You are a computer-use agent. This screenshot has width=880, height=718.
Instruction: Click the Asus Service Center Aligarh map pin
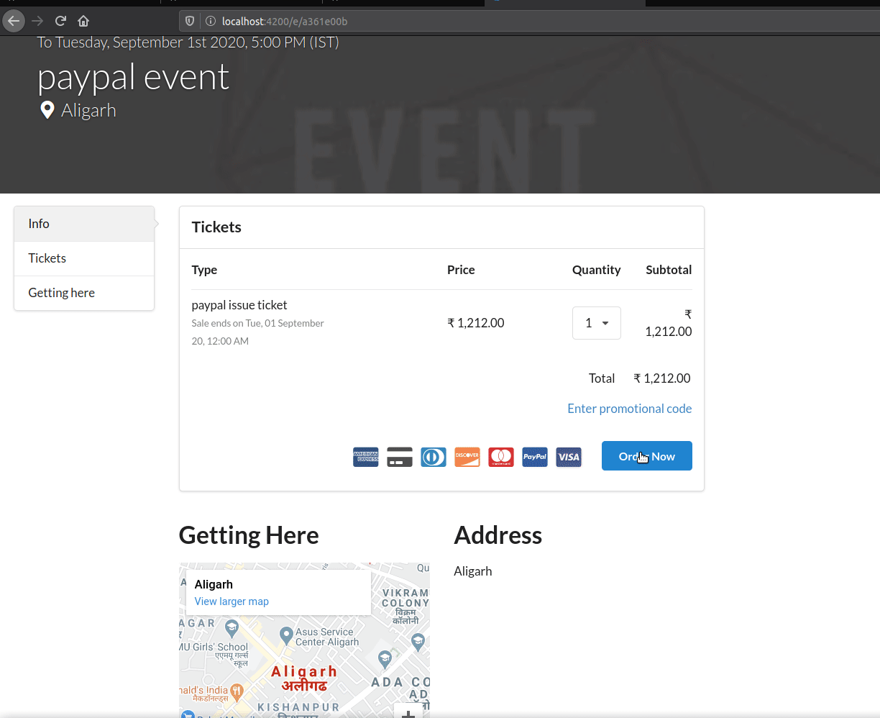point(286,635)
